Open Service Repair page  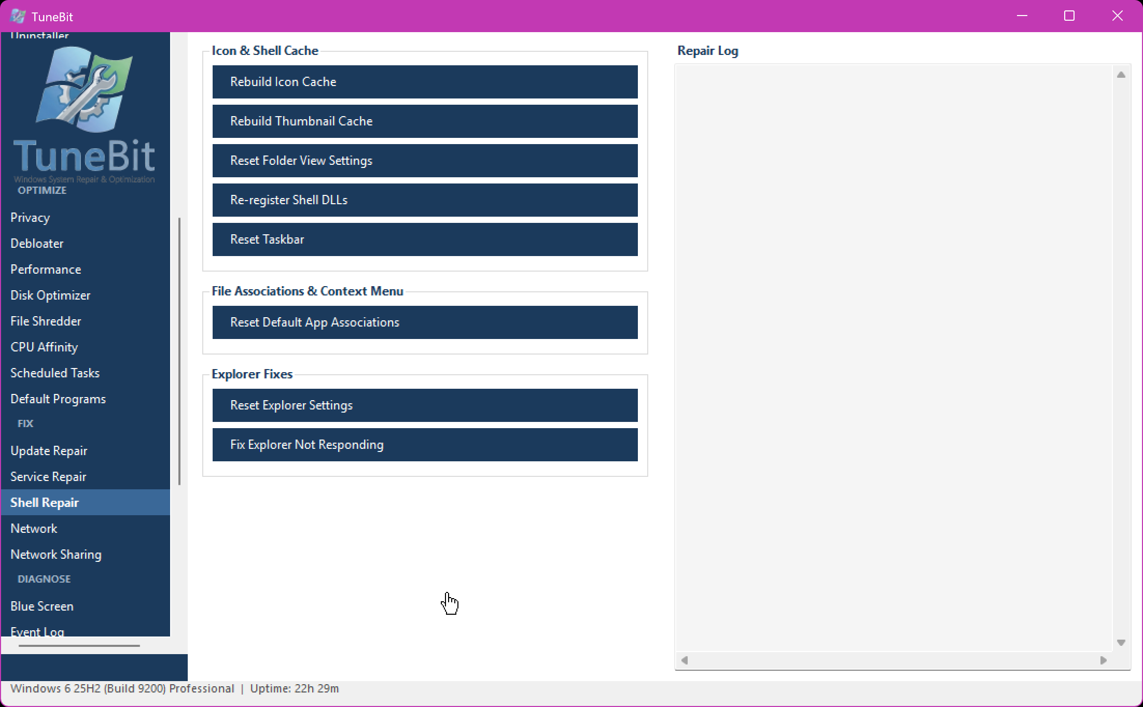point(86,477)
